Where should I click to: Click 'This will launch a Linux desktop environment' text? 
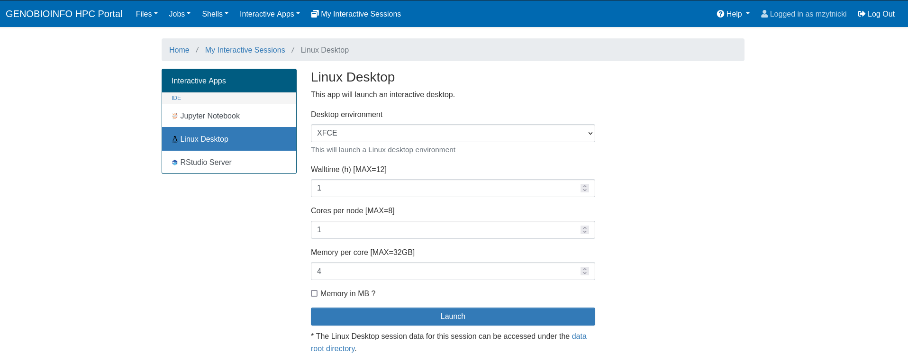[383, 150]
